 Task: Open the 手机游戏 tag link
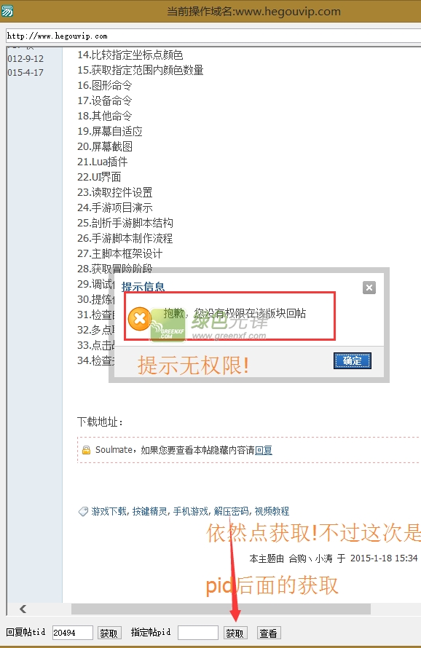click(x=191, y=512)
